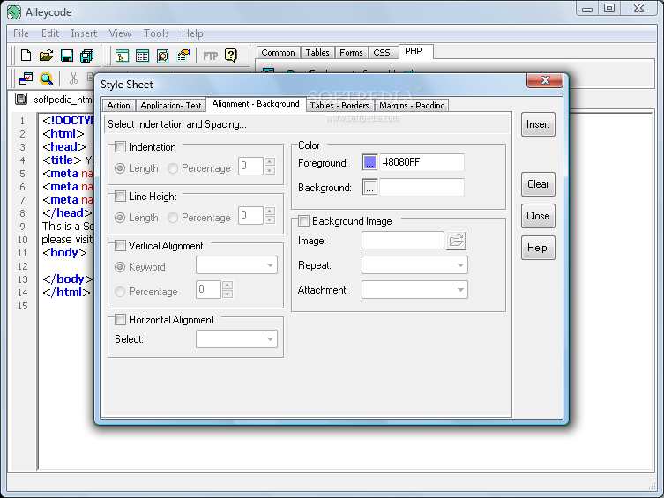Click the yellow magnifying glass search icon

point(46,78)
